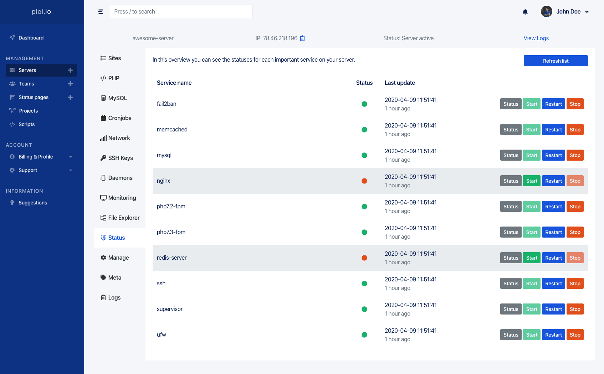
Task: Click the red status dot for nginx
Action: 364,181
